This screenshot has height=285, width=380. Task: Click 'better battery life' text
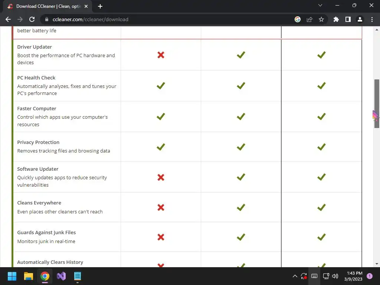(x=37, y=30)
